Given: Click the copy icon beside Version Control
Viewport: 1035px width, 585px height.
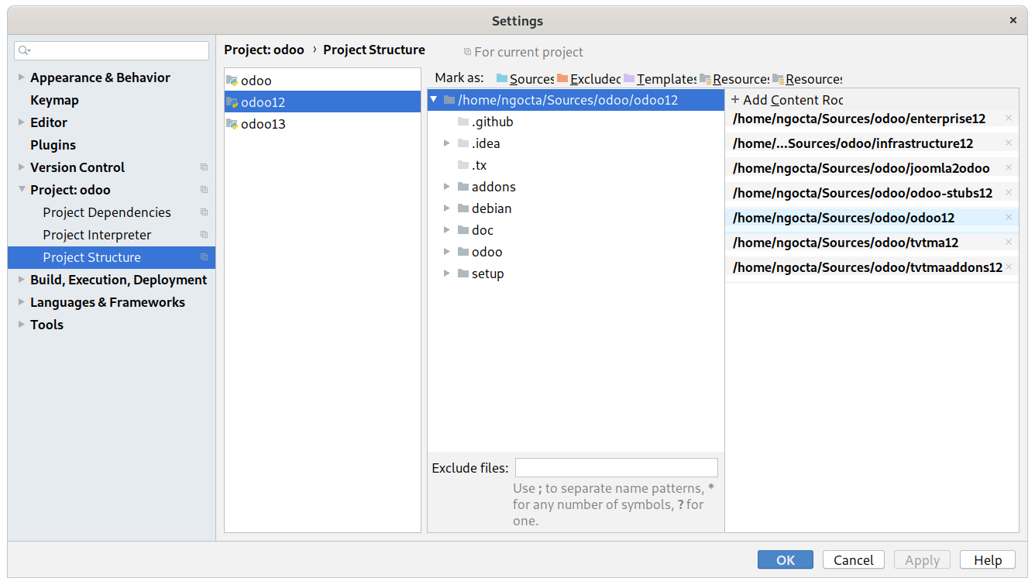Looking at the screenshot, I should click(205, 167).
